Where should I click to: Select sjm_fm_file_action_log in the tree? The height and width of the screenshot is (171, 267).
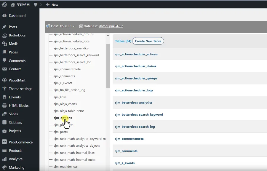pyautogui.click(x=69, y=90)
